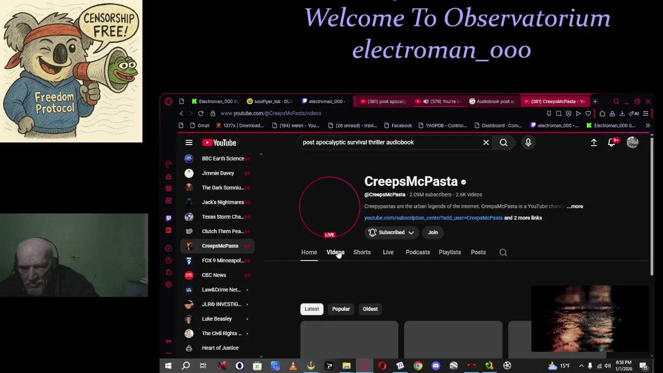Open Opera sidebar settings gear
Screen dimensions: 663x373
click(x=168, y=284)
